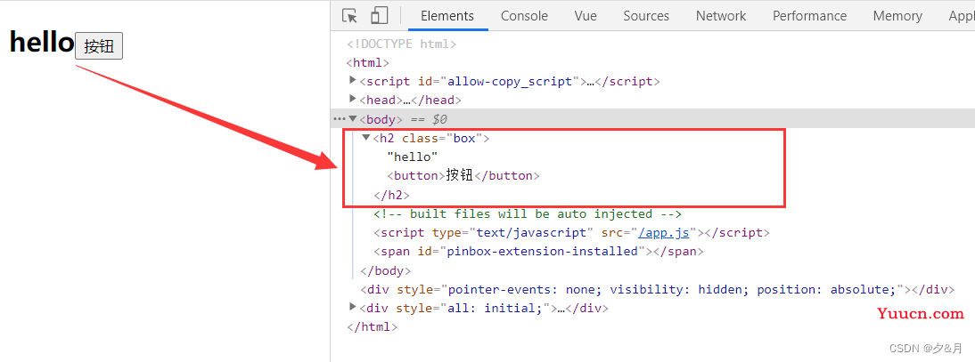975x362 pixels.
Task: Select the closing /html tag row
Action: point(372,326)
